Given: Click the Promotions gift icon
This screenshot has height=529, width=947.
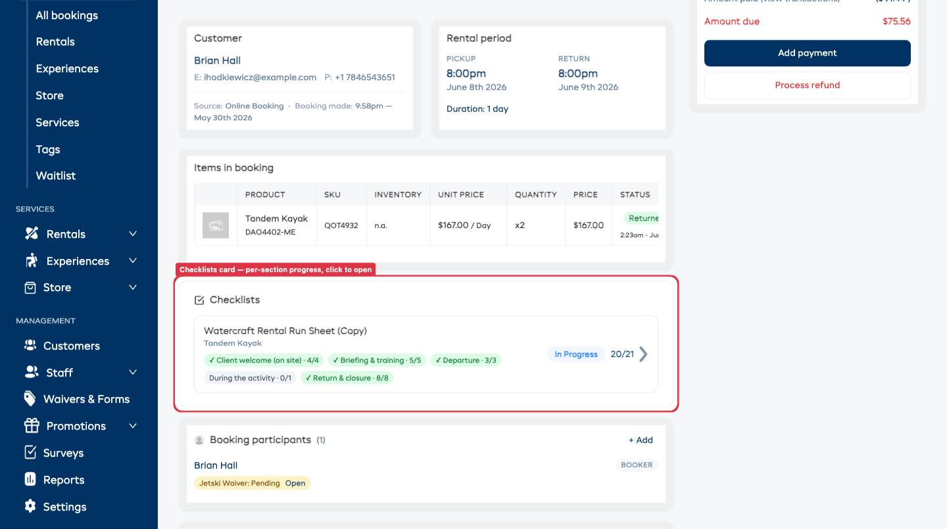Looking at the screenshot, I should pyautogui.click(x=31, y=426).
